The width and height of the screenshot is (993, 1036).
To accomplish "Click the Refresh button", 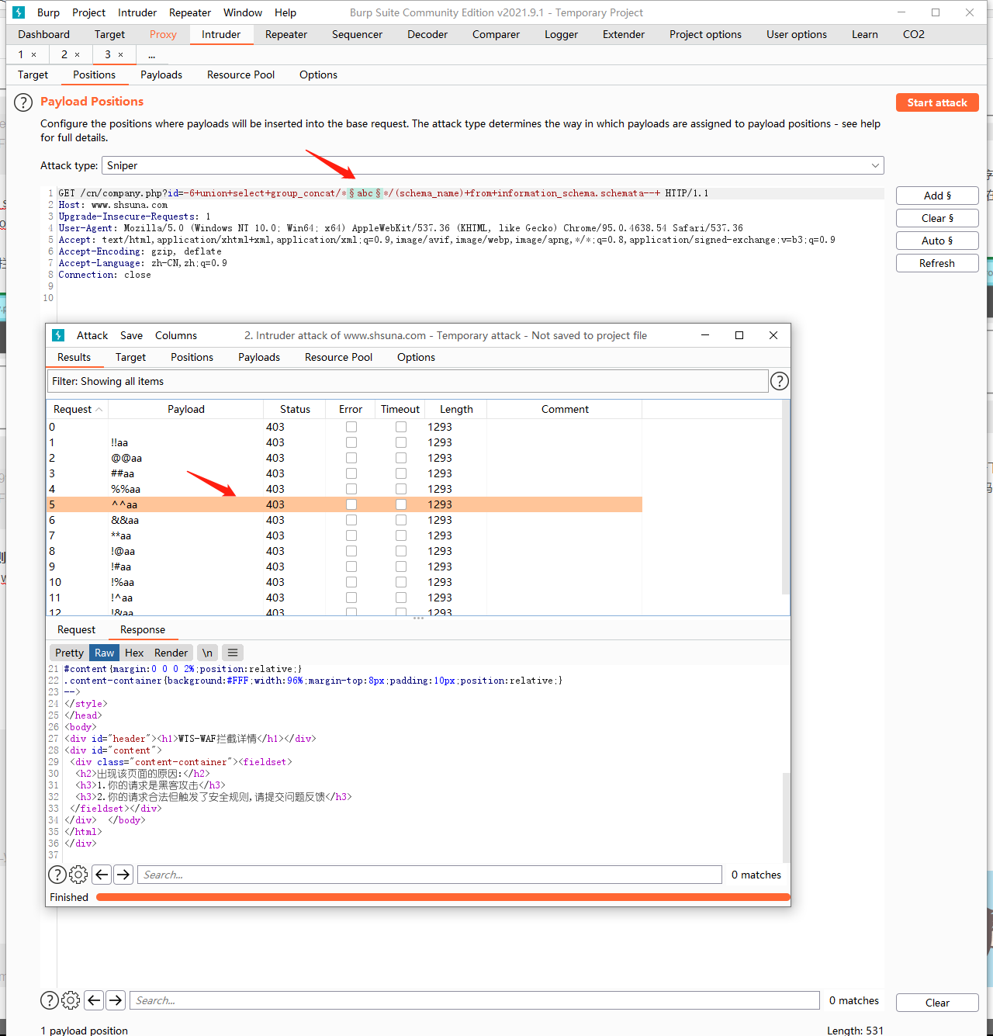I will click(x=937, y=263).
